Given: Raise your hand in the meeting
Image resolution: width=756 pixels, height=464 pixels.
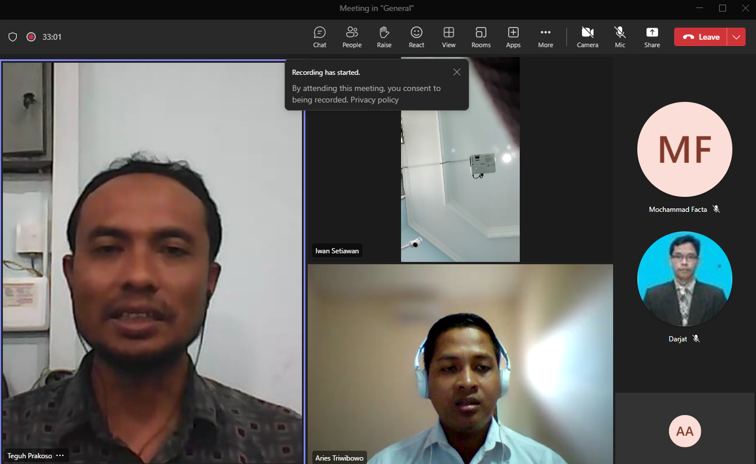Looking at the screenshot, I should (x=384, y=37).
